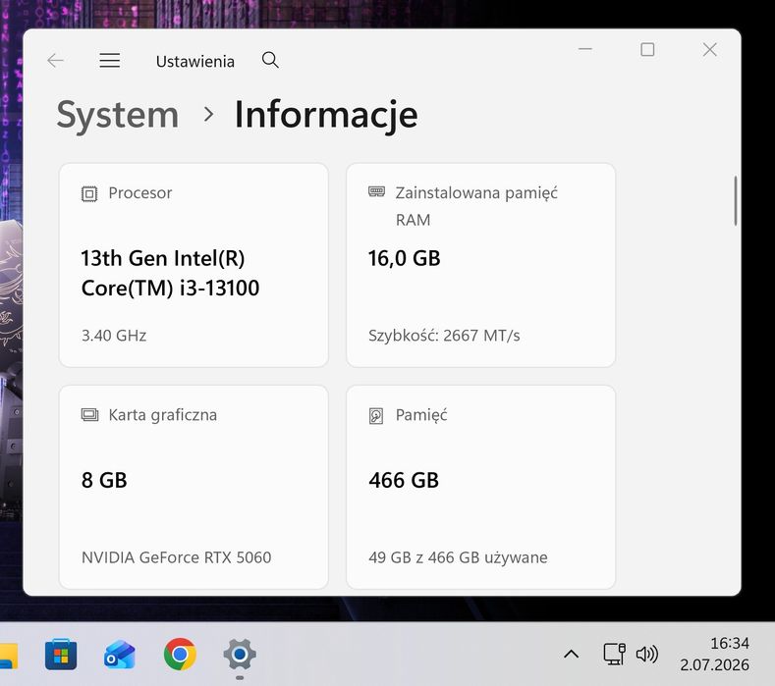Click the System breadcrumb link
This screenshot has height=686, width=775.
(118, 115)
